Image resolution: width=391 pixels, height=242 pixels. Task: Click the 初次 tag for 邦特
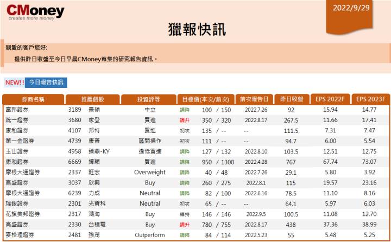pos(185,131)
